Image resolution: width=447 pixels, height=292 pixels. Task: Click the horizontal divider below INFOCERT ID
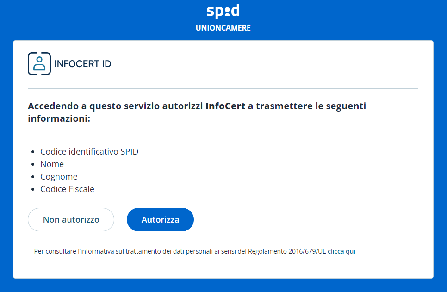(x=223, y=88)
